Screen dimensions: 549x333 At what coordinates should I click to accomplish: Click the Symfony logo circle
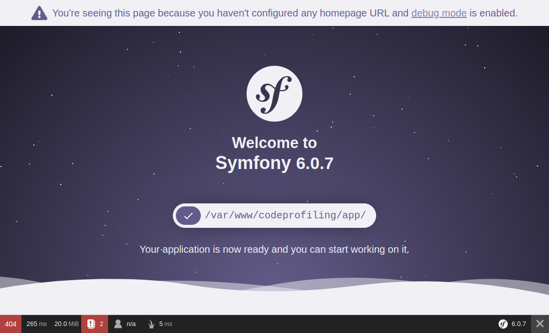click(274, 94)
